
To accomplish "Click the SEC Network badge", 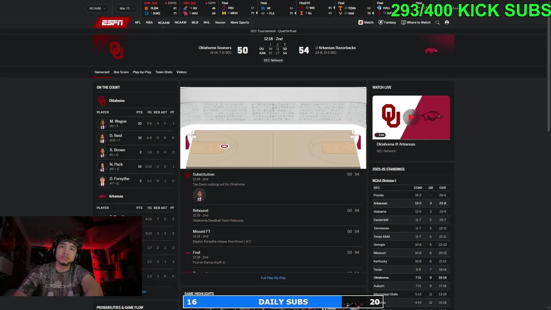I will pyautogui.click(x=273, y=60).
